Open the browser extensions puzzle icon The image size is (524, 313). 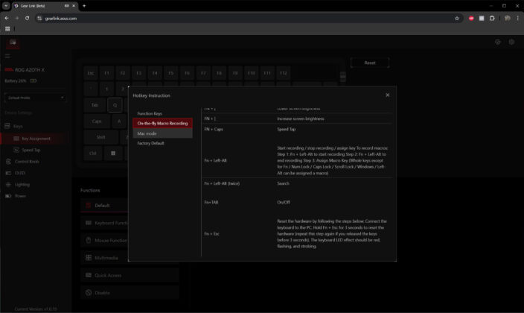(492, 19)
